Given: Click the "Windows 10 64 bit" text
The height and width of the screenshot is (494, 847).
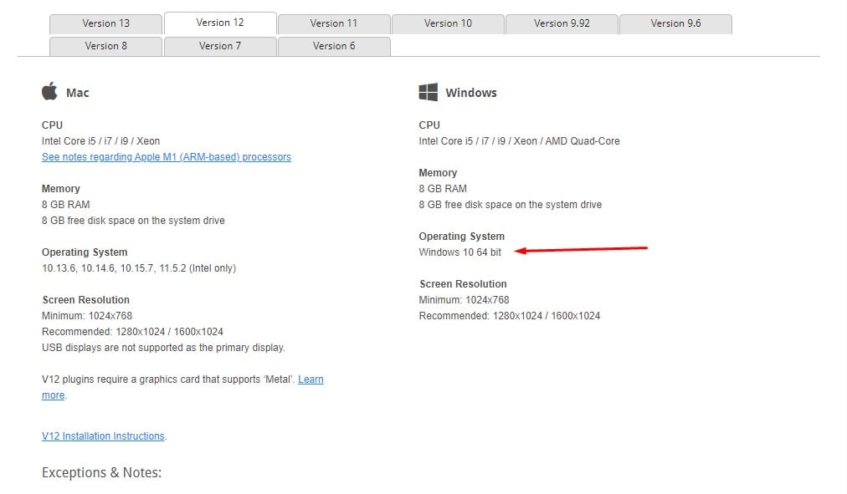Looking at the screenshot, I should tap(460, 252).
